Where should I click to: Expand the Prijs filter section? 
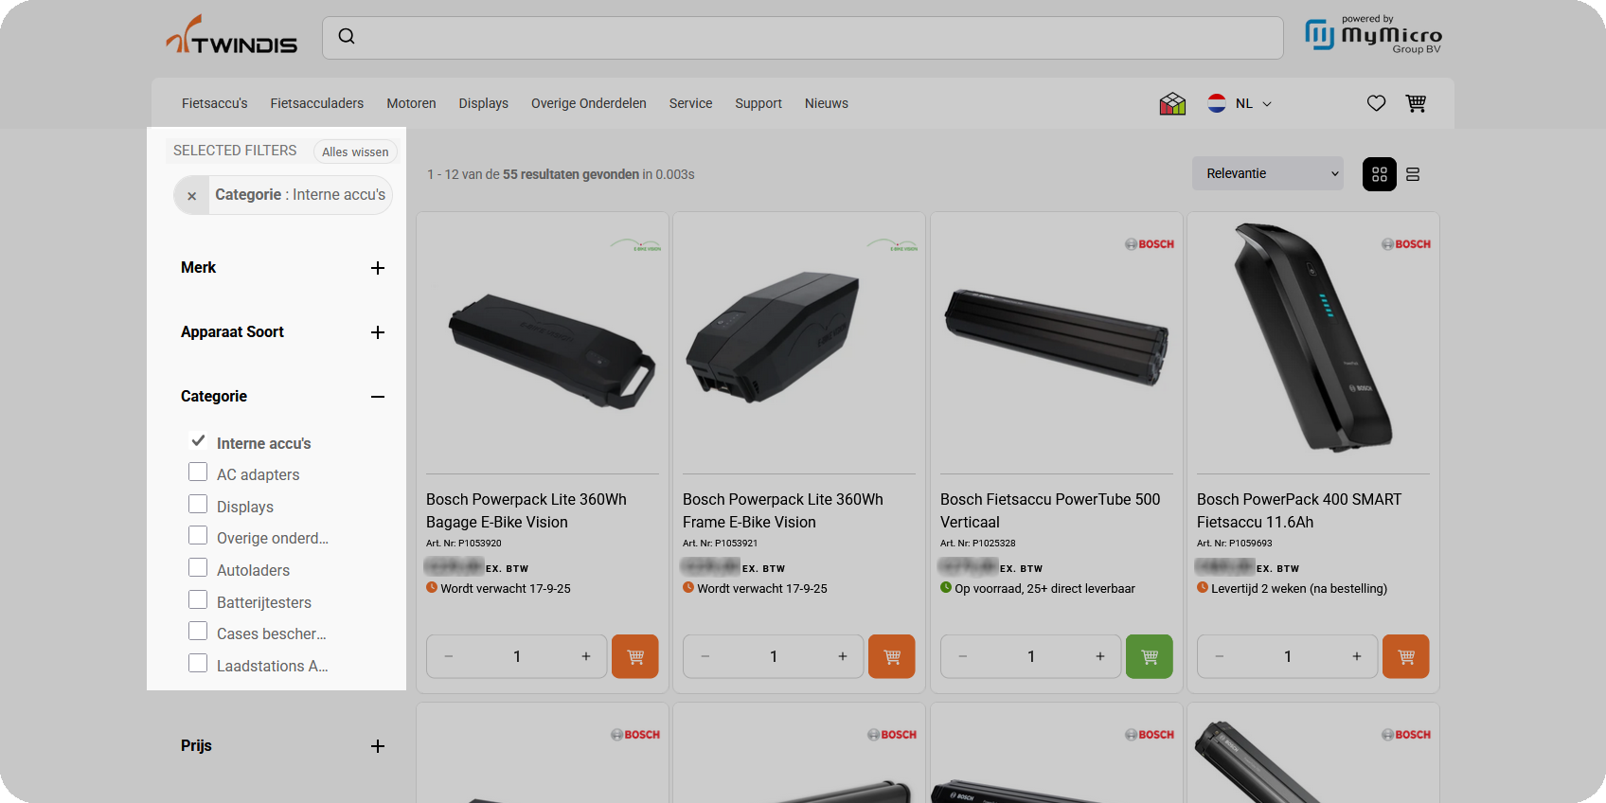pos(378,746)
